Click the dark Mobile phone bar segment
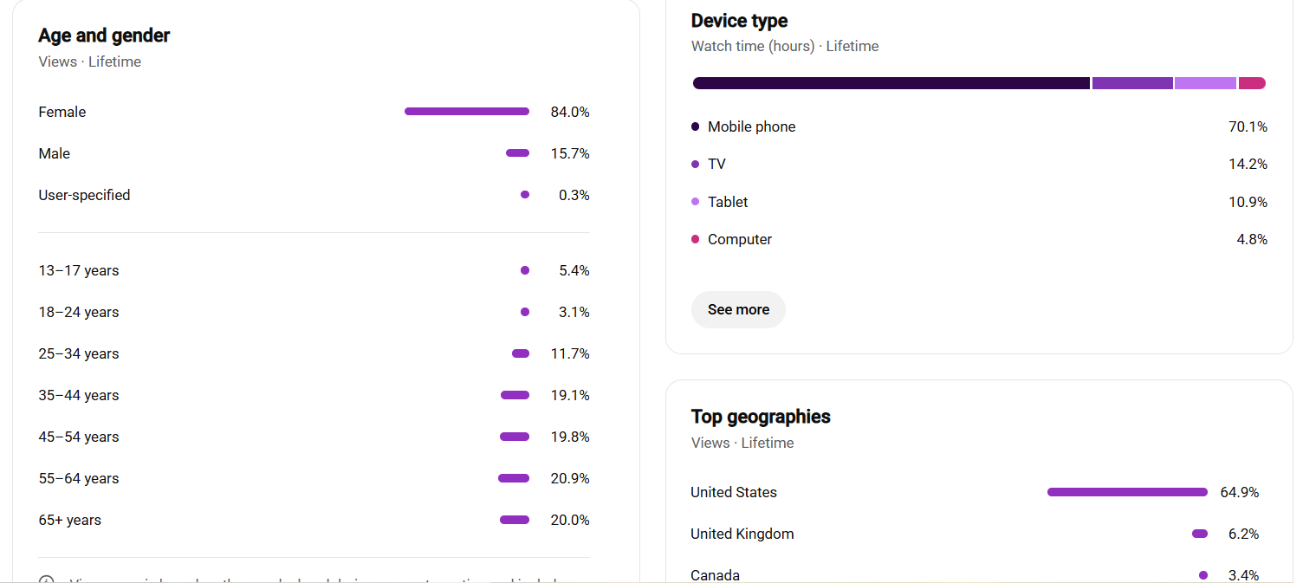This screenshot has height=583, width=1303. tap(891, 83)
